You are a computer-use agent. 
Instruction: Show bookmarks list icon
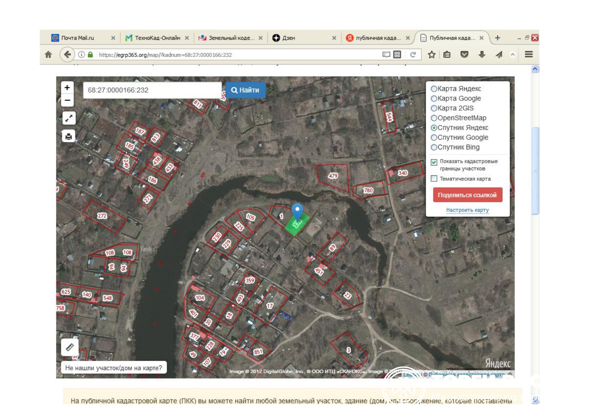pyautogui.click(x=447, y=55)
